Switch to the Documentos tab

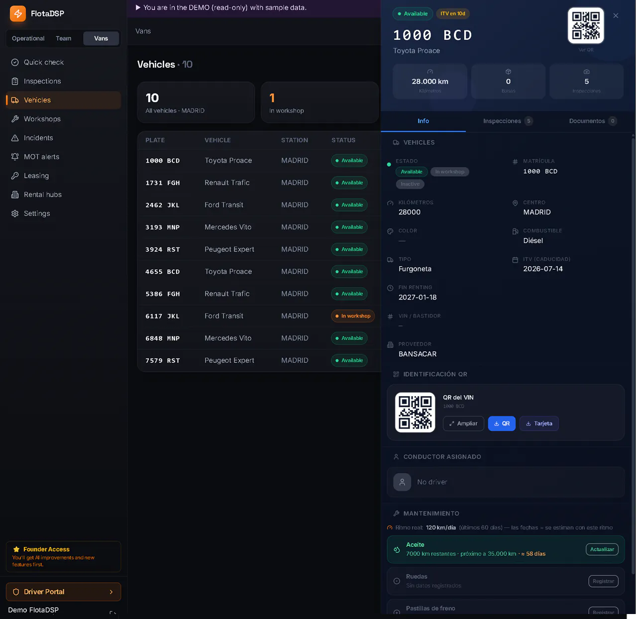pyautogui.click(x=593, y=121)
